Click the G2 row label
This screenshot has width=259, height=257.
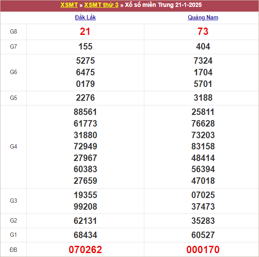click(x=13, y=220)
